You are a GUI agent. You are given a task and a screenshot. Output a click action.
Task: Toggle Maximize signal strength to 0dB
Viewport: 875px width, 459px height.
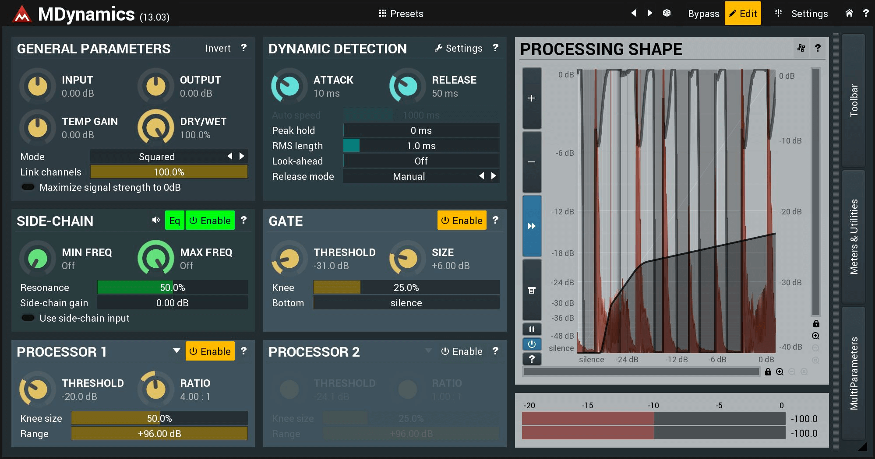28,187
